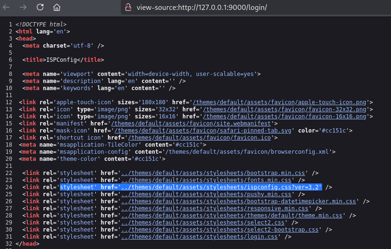Open the bootstrap.min.css stylesheet link
The height and width of the screenshot is (249, 391).
pos(214,173)
